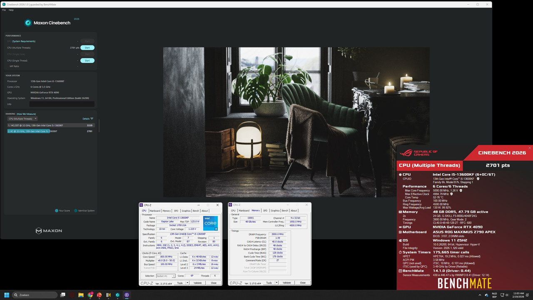
Task: Open About tab in left CPU-Z
Action: [x=205, y=211]
